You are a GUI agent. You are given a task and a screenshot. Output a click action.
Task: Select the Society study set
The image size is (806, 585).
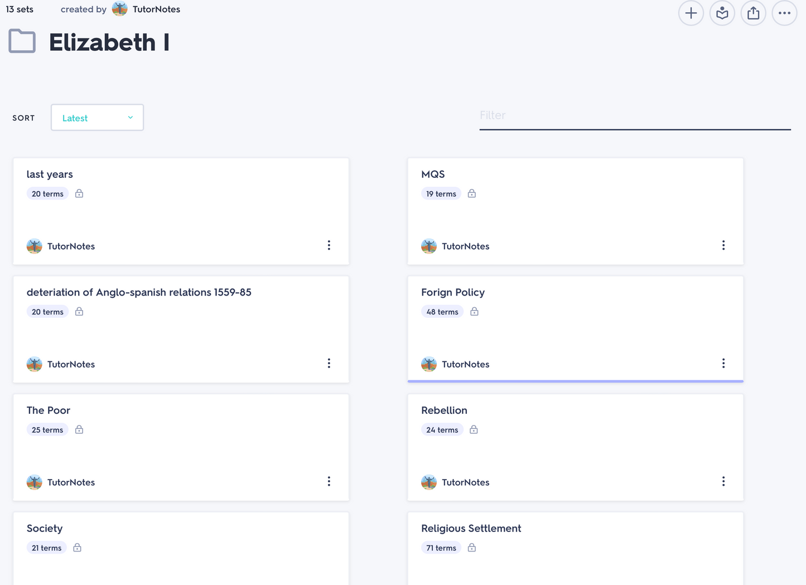[45, 528]
